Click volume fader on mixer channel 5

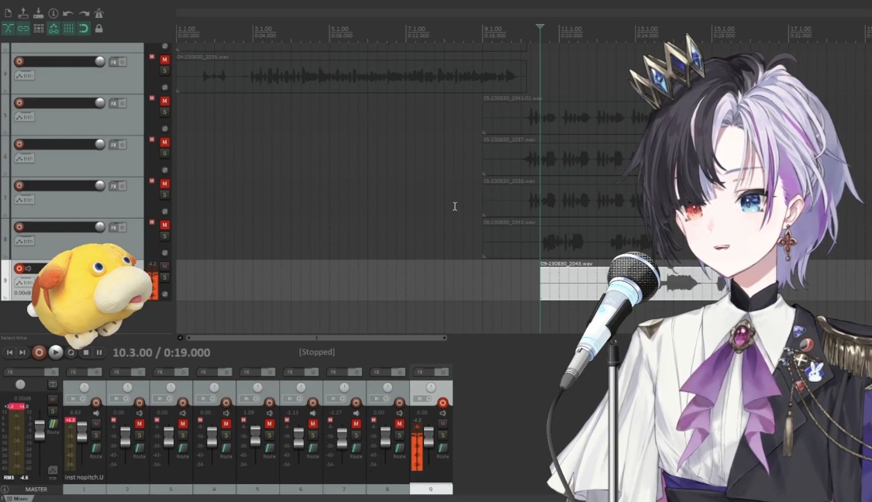tap(255, 436)
